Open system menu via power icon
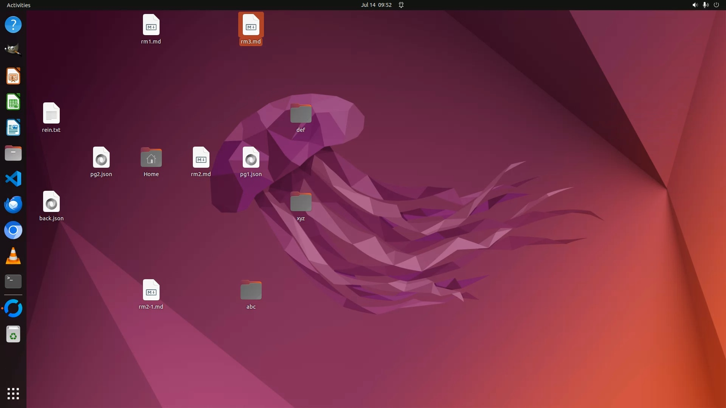Image resolution: width=726 pixels, height=408 pixels. click(x=716, y=5)
